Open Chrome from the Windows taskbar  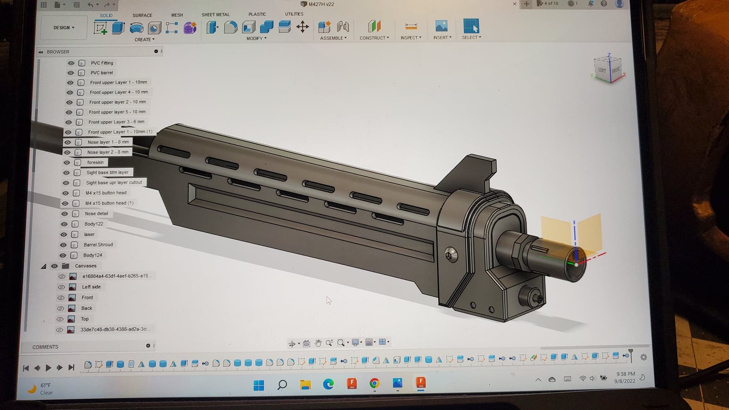(x=374, y=383)
